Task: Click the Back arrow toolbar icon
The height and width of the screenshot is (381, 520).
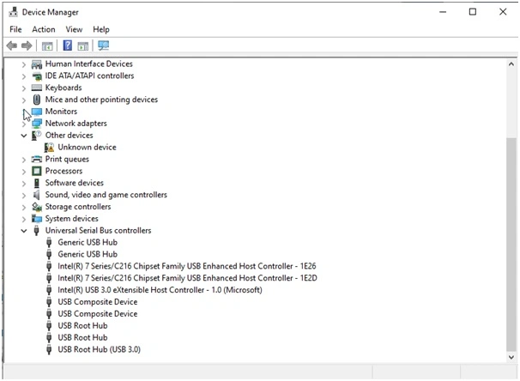Action: (12, 45)
